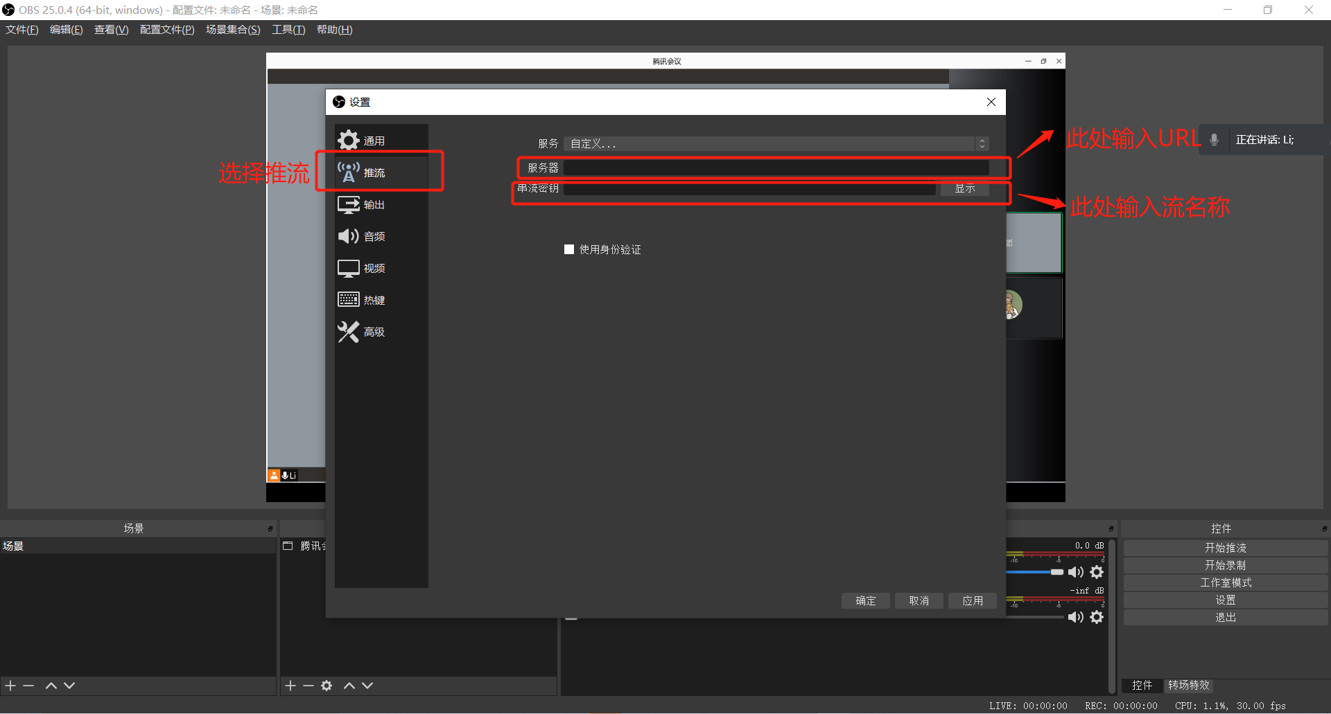Screen dimensions: 1331x714
Task: Click 开始录制 start recording button
Action: pyautogui.click(x=1226, y=565)
